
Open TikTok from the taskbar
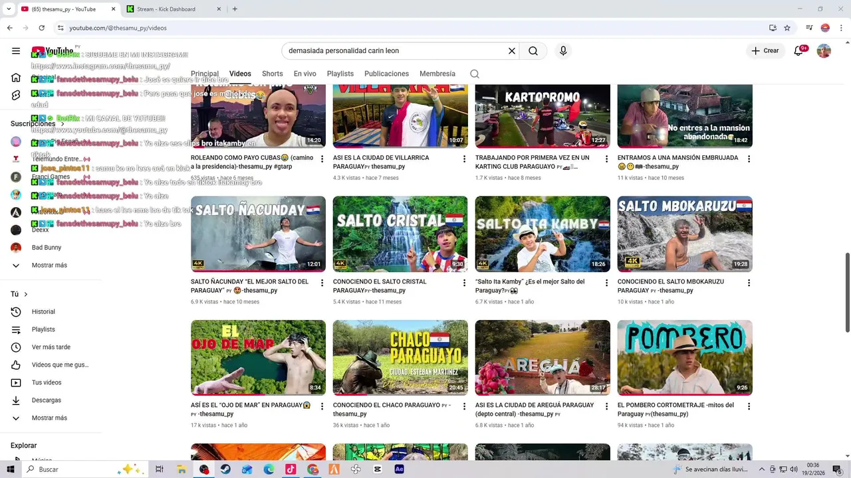pyautogui.click(x=291, y=469)
